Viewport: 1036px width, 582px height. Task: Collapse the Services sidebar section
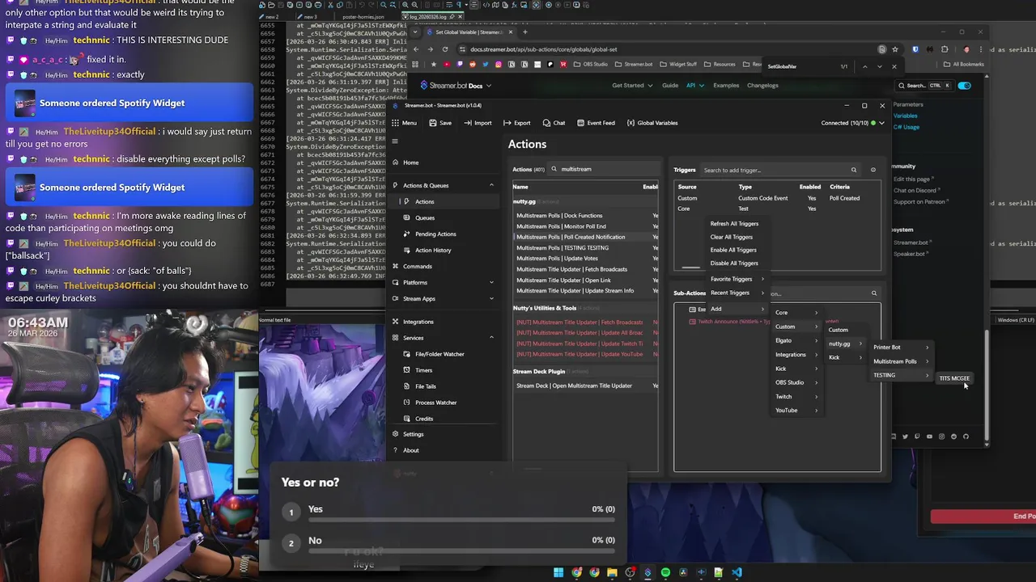491,338
